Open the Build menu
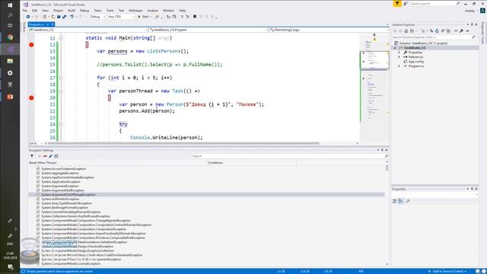This screenshot has height=274, width=487. pos(72,10)
